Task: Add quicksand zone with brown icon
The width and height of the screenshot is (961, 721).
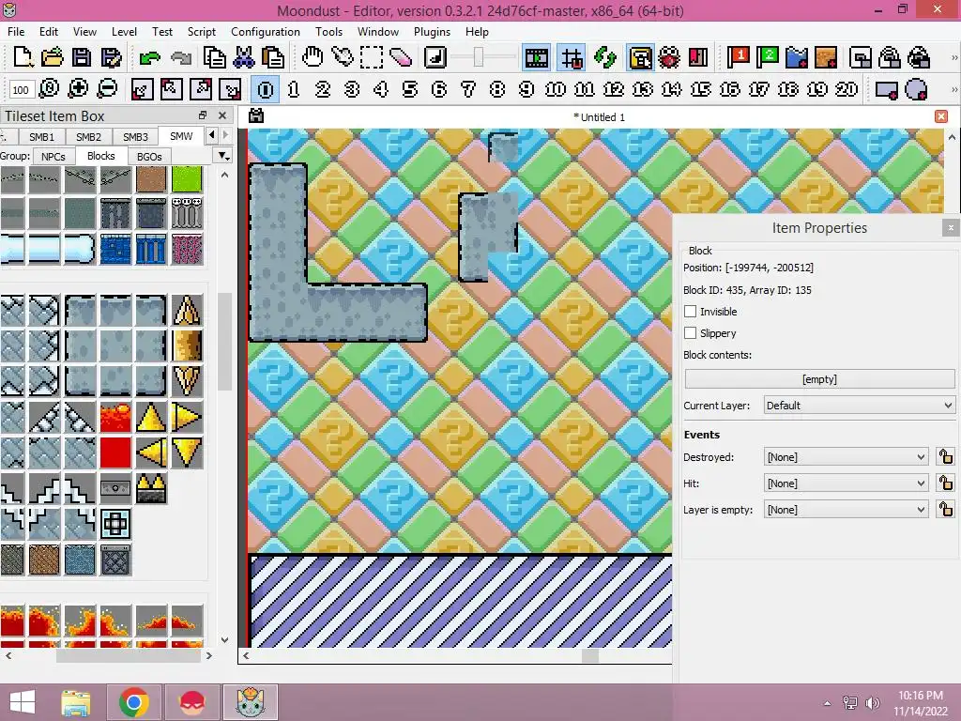Action: coord(826,57)
